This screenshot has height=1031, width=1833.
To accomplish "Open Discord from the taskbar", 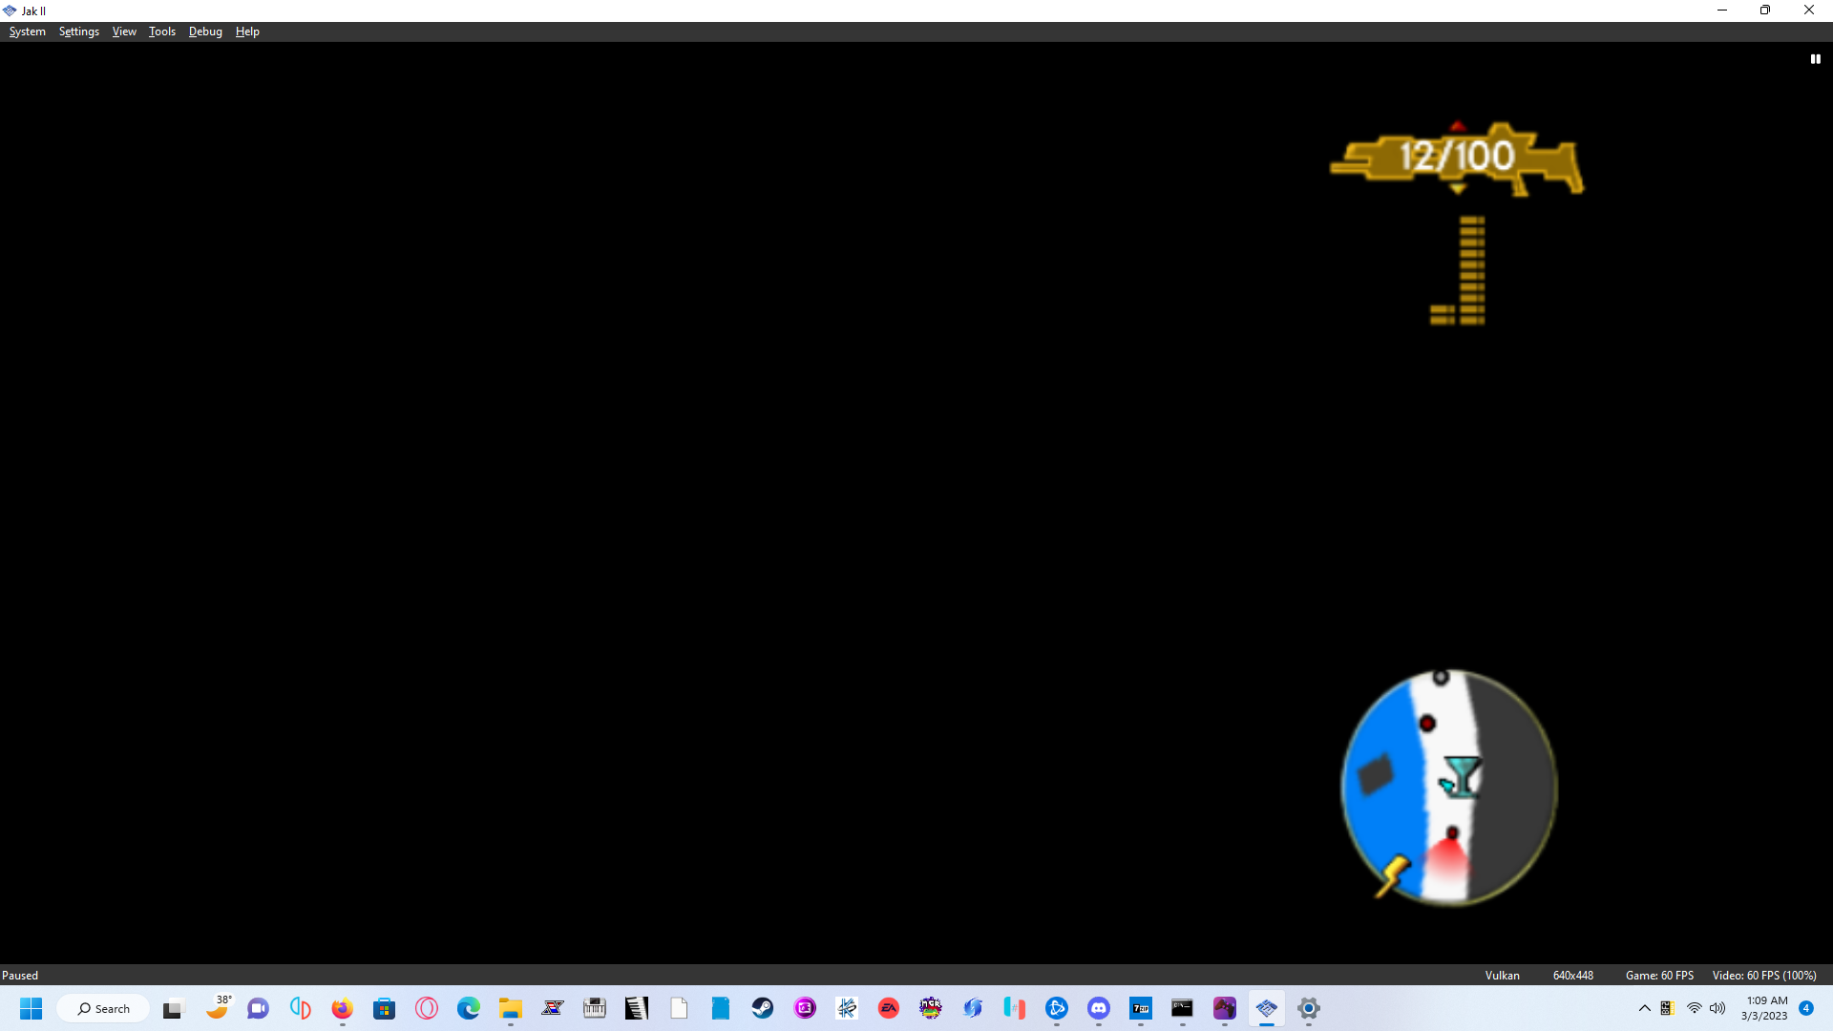I will 1099,1008.
